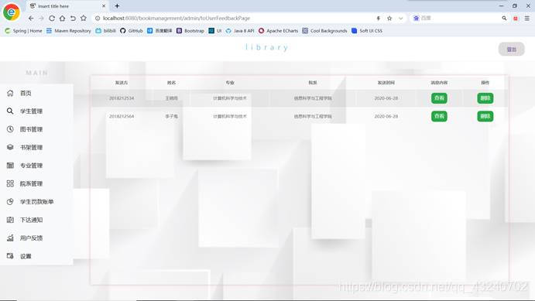Open a new tab with plus button
This screenshot has width=535, height=301.
click(x=117, y=5)
